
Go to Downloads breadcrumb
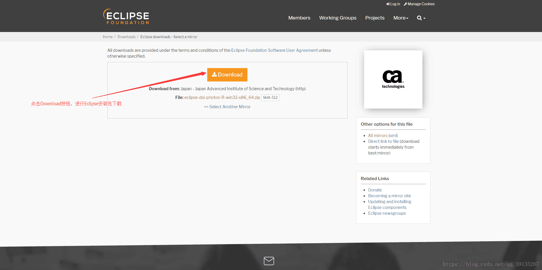point(127,37)
